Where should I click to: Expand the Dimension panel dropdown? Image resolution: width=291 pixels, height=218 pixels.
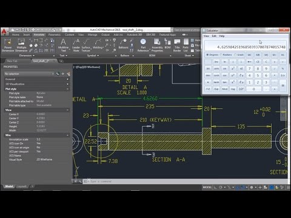pos(27,56)
